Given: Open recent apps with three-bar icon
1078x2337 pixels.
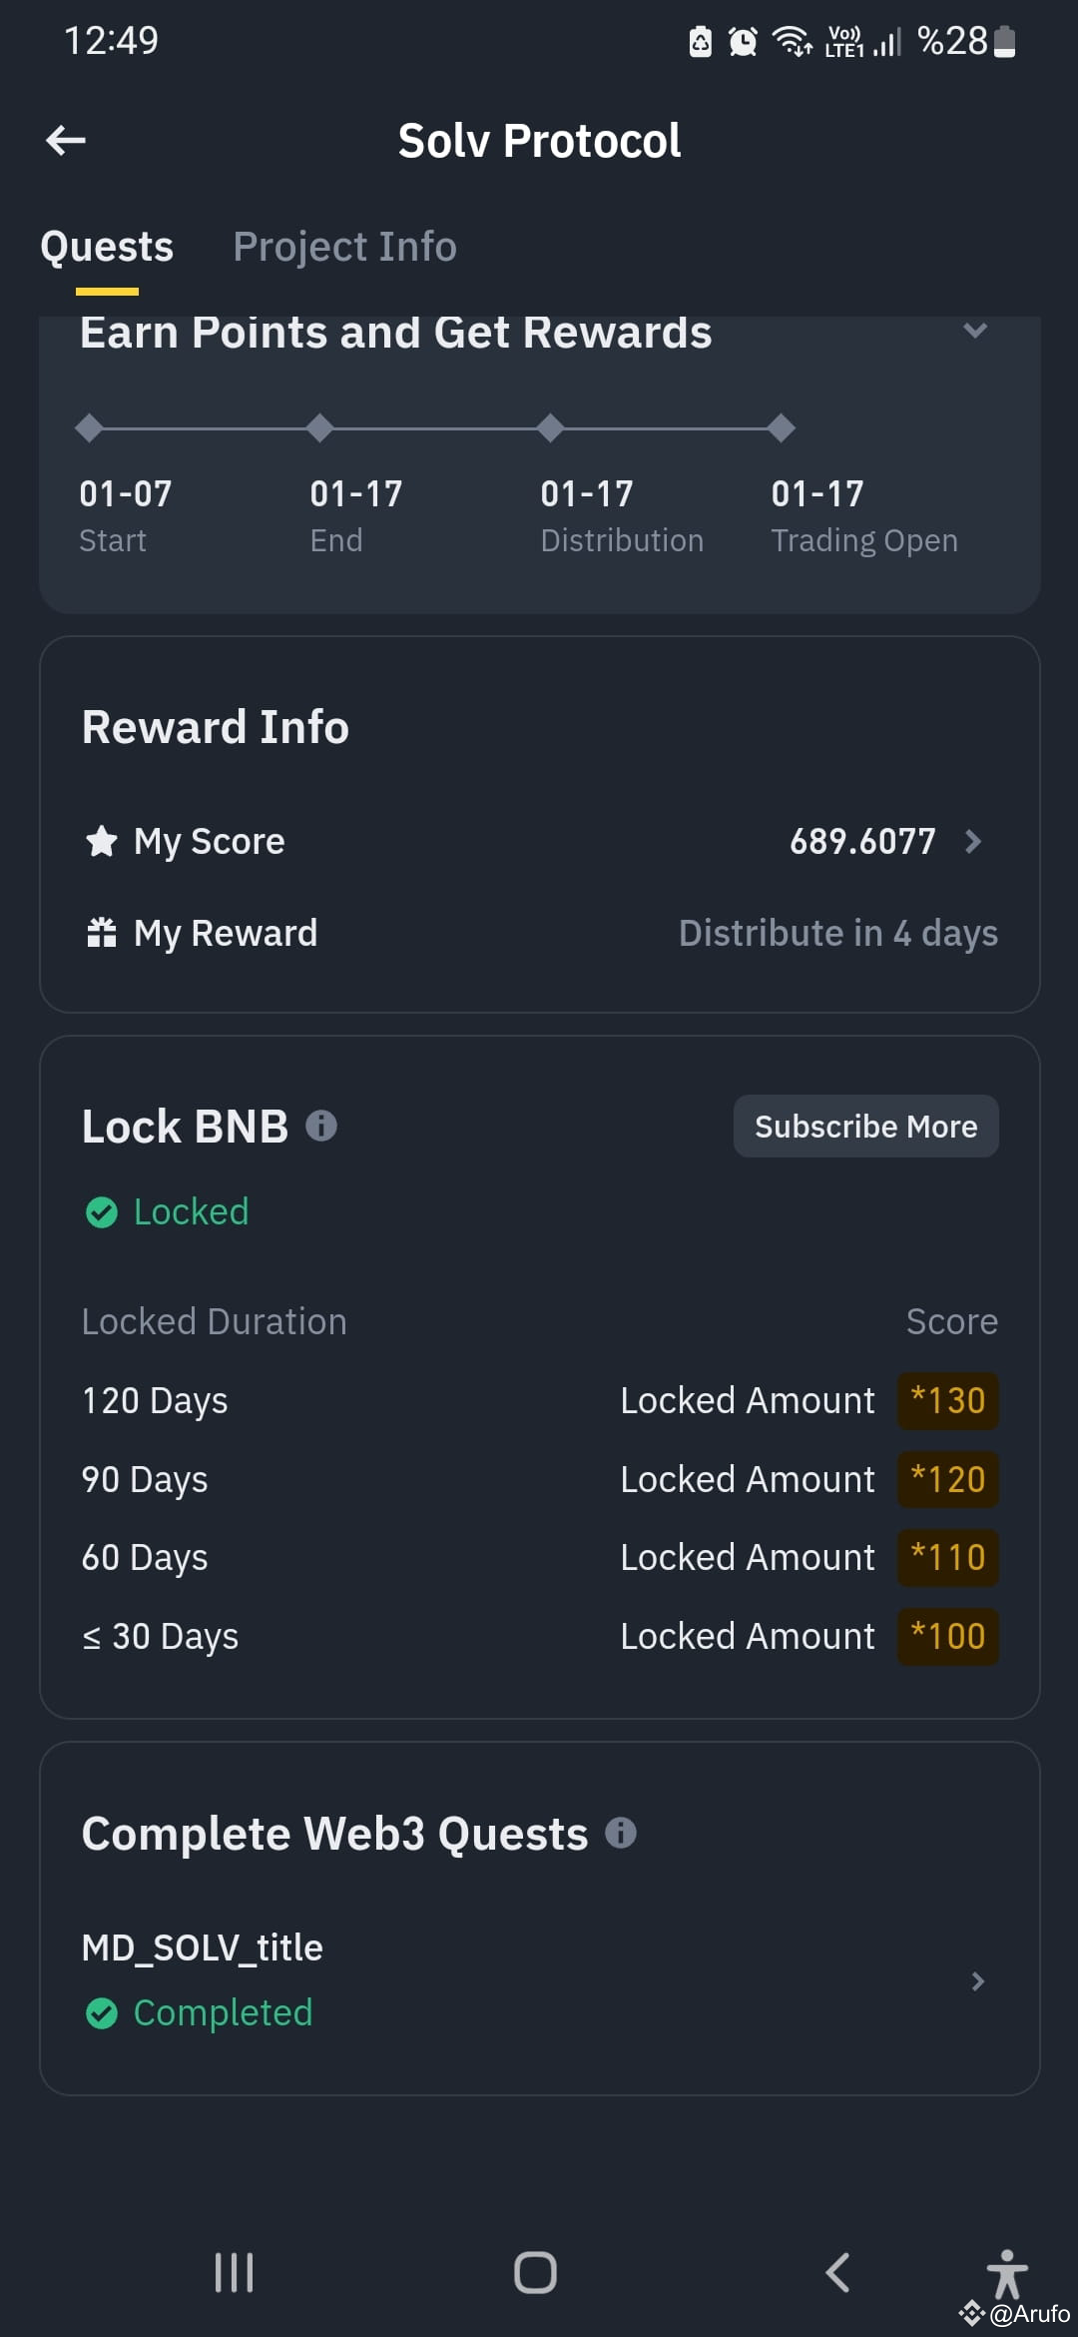Looking at the screenshot, I should coord(235,2272).
